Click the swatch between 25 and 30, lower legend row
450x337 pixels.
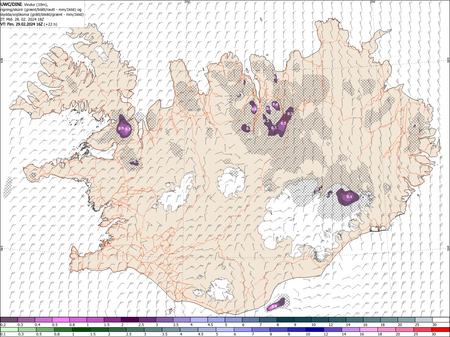point(422,330)
